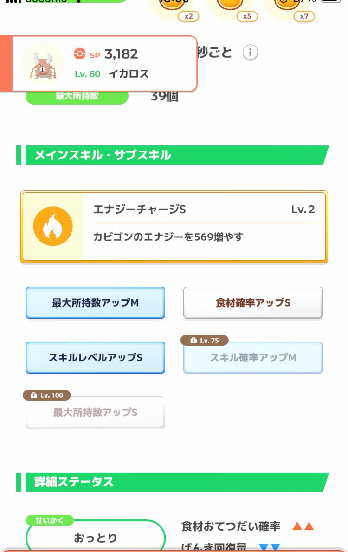Tap the orange up arrows beside 食材おてつだい確率
The image size is (348, 552).
[303, 526]
